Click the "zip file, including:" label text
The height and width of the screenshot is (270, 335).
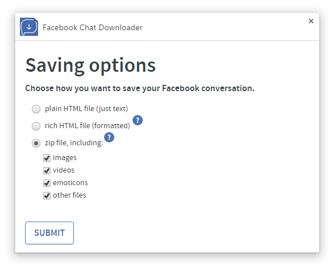coord(74,143)
